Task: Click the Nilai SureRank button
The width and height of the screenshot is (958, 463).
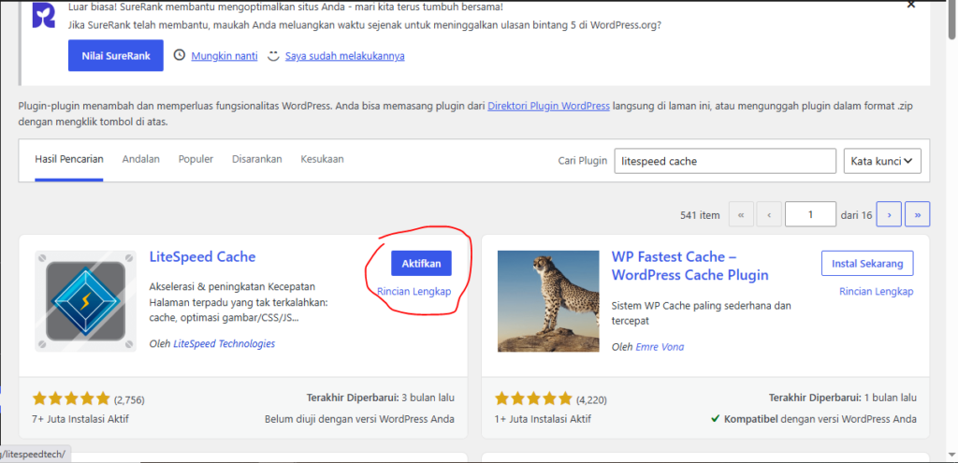Action: pyautogui.click(x=115, y=55)
